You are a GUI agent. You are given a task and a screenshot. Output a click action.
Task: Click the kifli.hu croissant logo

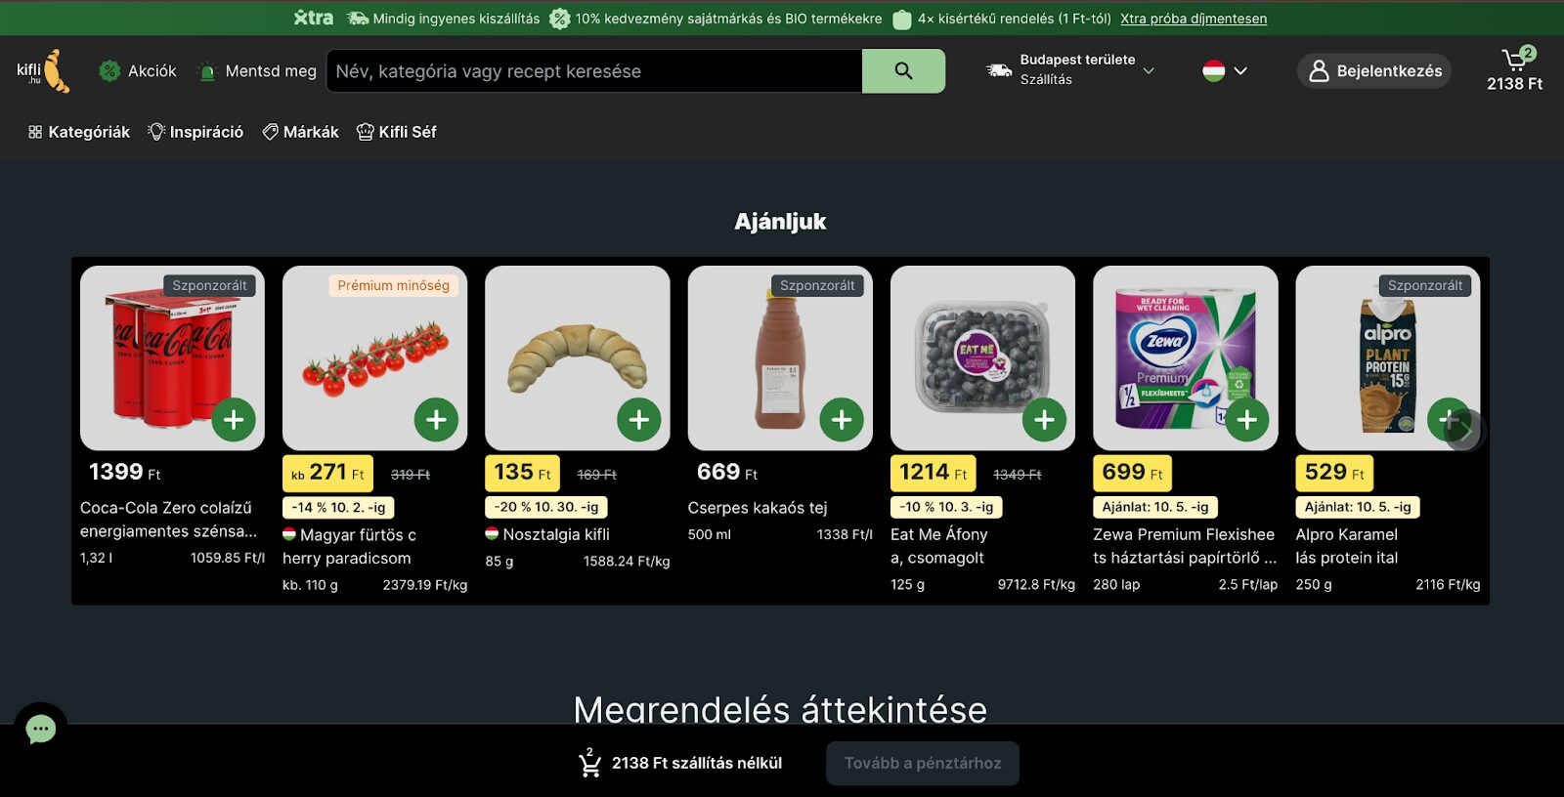(43, 70)
